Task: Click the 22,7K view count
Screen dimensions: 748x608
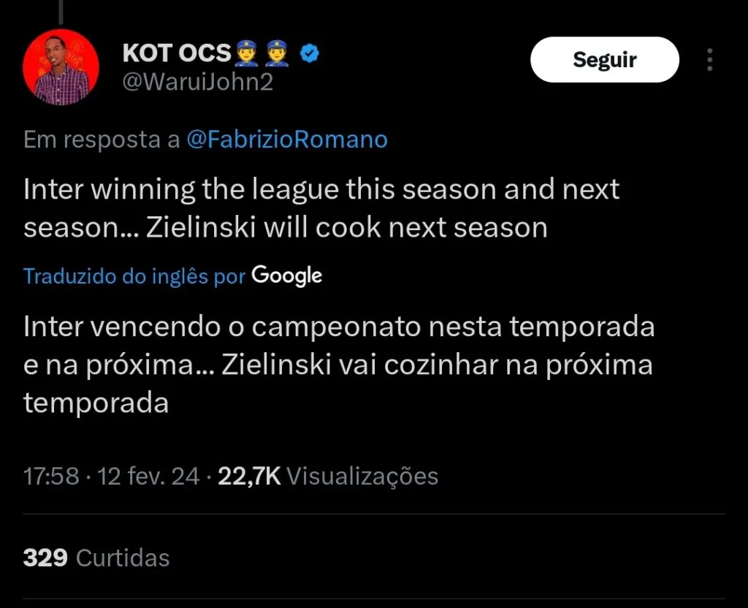Action: click(249, 476)
